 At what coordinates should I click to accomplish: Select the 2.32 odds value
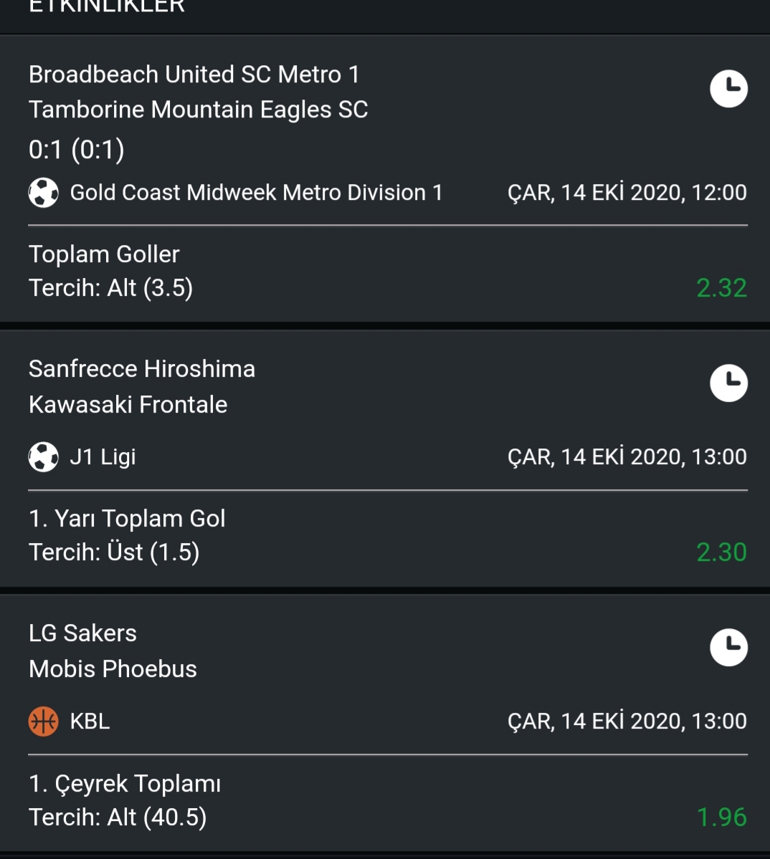(x=721, y=288)
